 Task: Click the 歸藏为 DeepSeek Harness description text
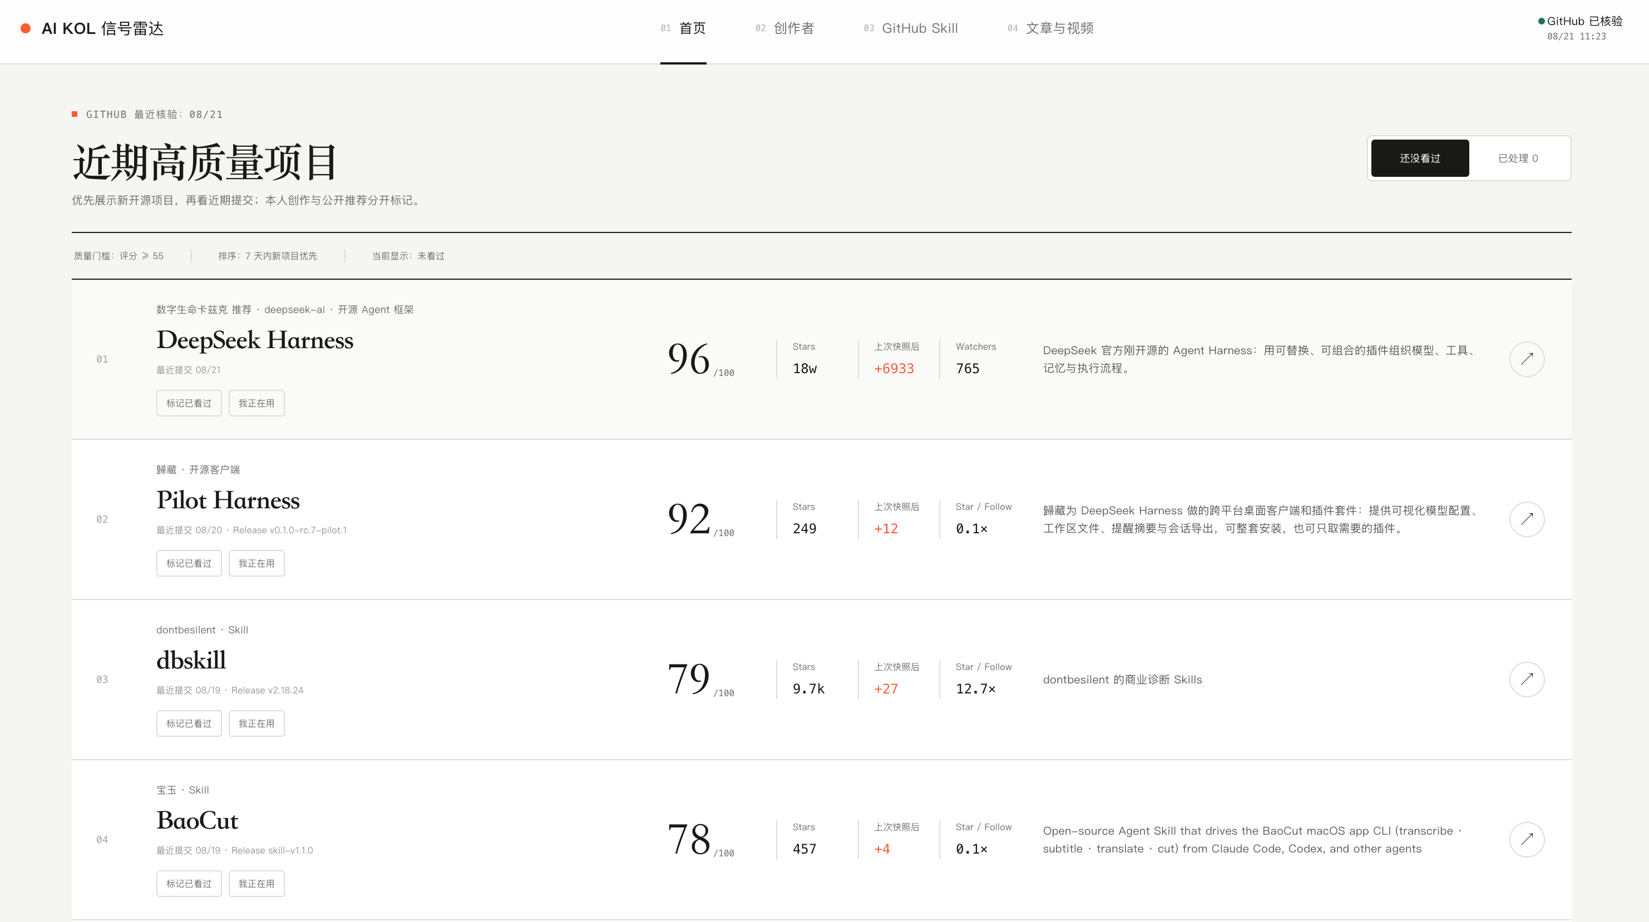pyautogui.click(x=1261, y=519)
